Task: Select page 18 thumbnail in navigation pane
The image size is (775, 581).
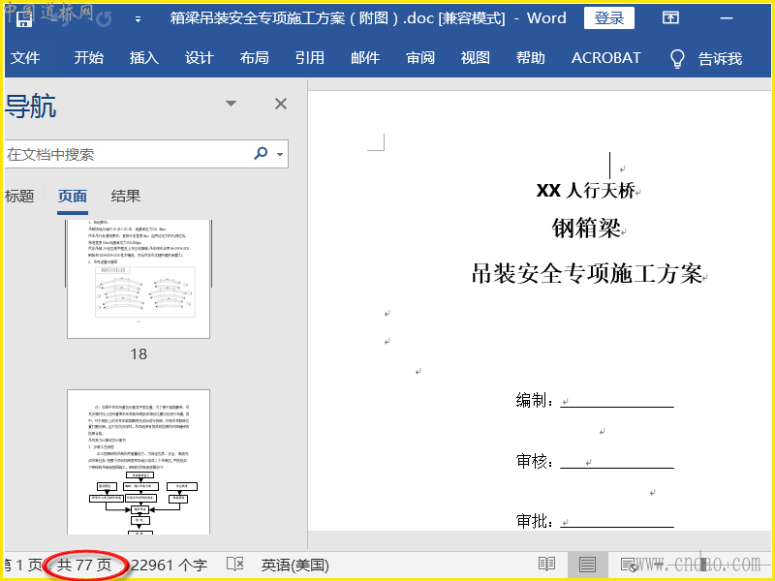Action: pyautogui.click(x=139, y=279)
